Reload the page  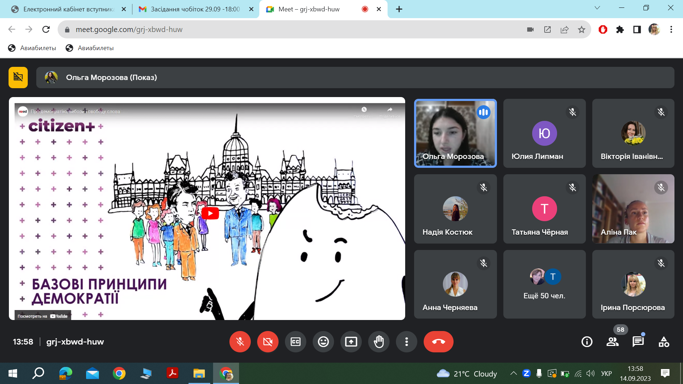[x=46, y=30]
